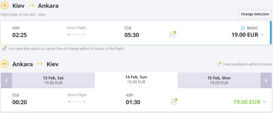
Task: Select the 13 Feb, Sat date tab
Action: (x=53, y=80)
